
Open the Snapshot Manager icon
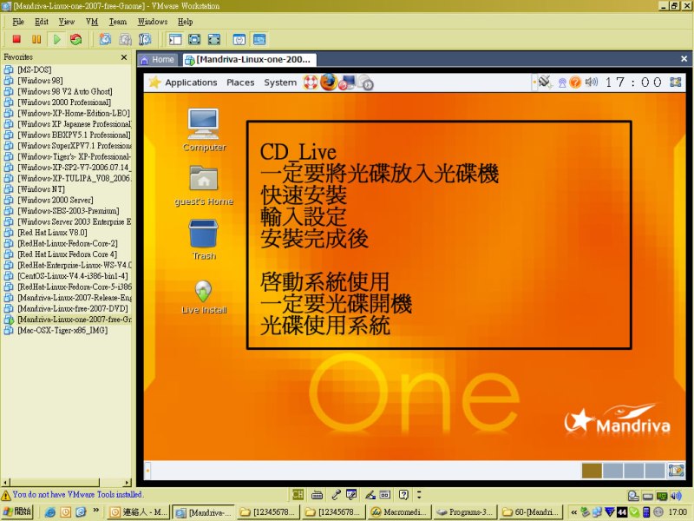click(145, 39)
